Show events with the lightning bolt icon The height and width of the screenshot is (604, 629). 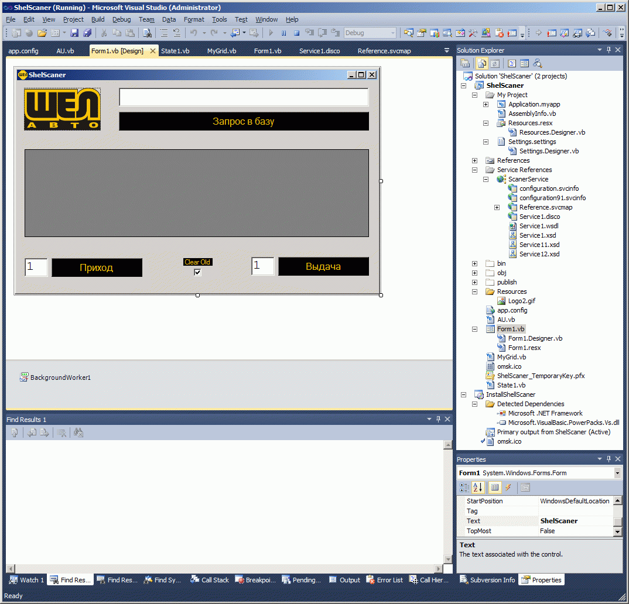coord(508,488)
